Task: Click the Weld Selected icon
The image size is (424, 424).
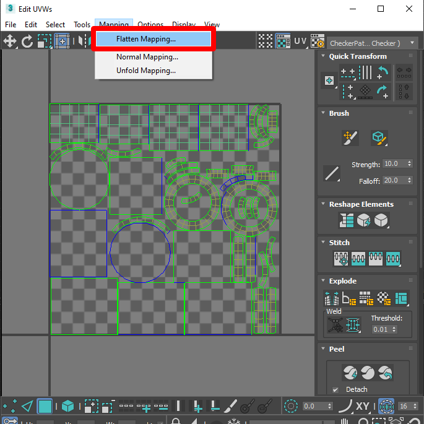Action: pyautogui.click(x=353, y=325)
